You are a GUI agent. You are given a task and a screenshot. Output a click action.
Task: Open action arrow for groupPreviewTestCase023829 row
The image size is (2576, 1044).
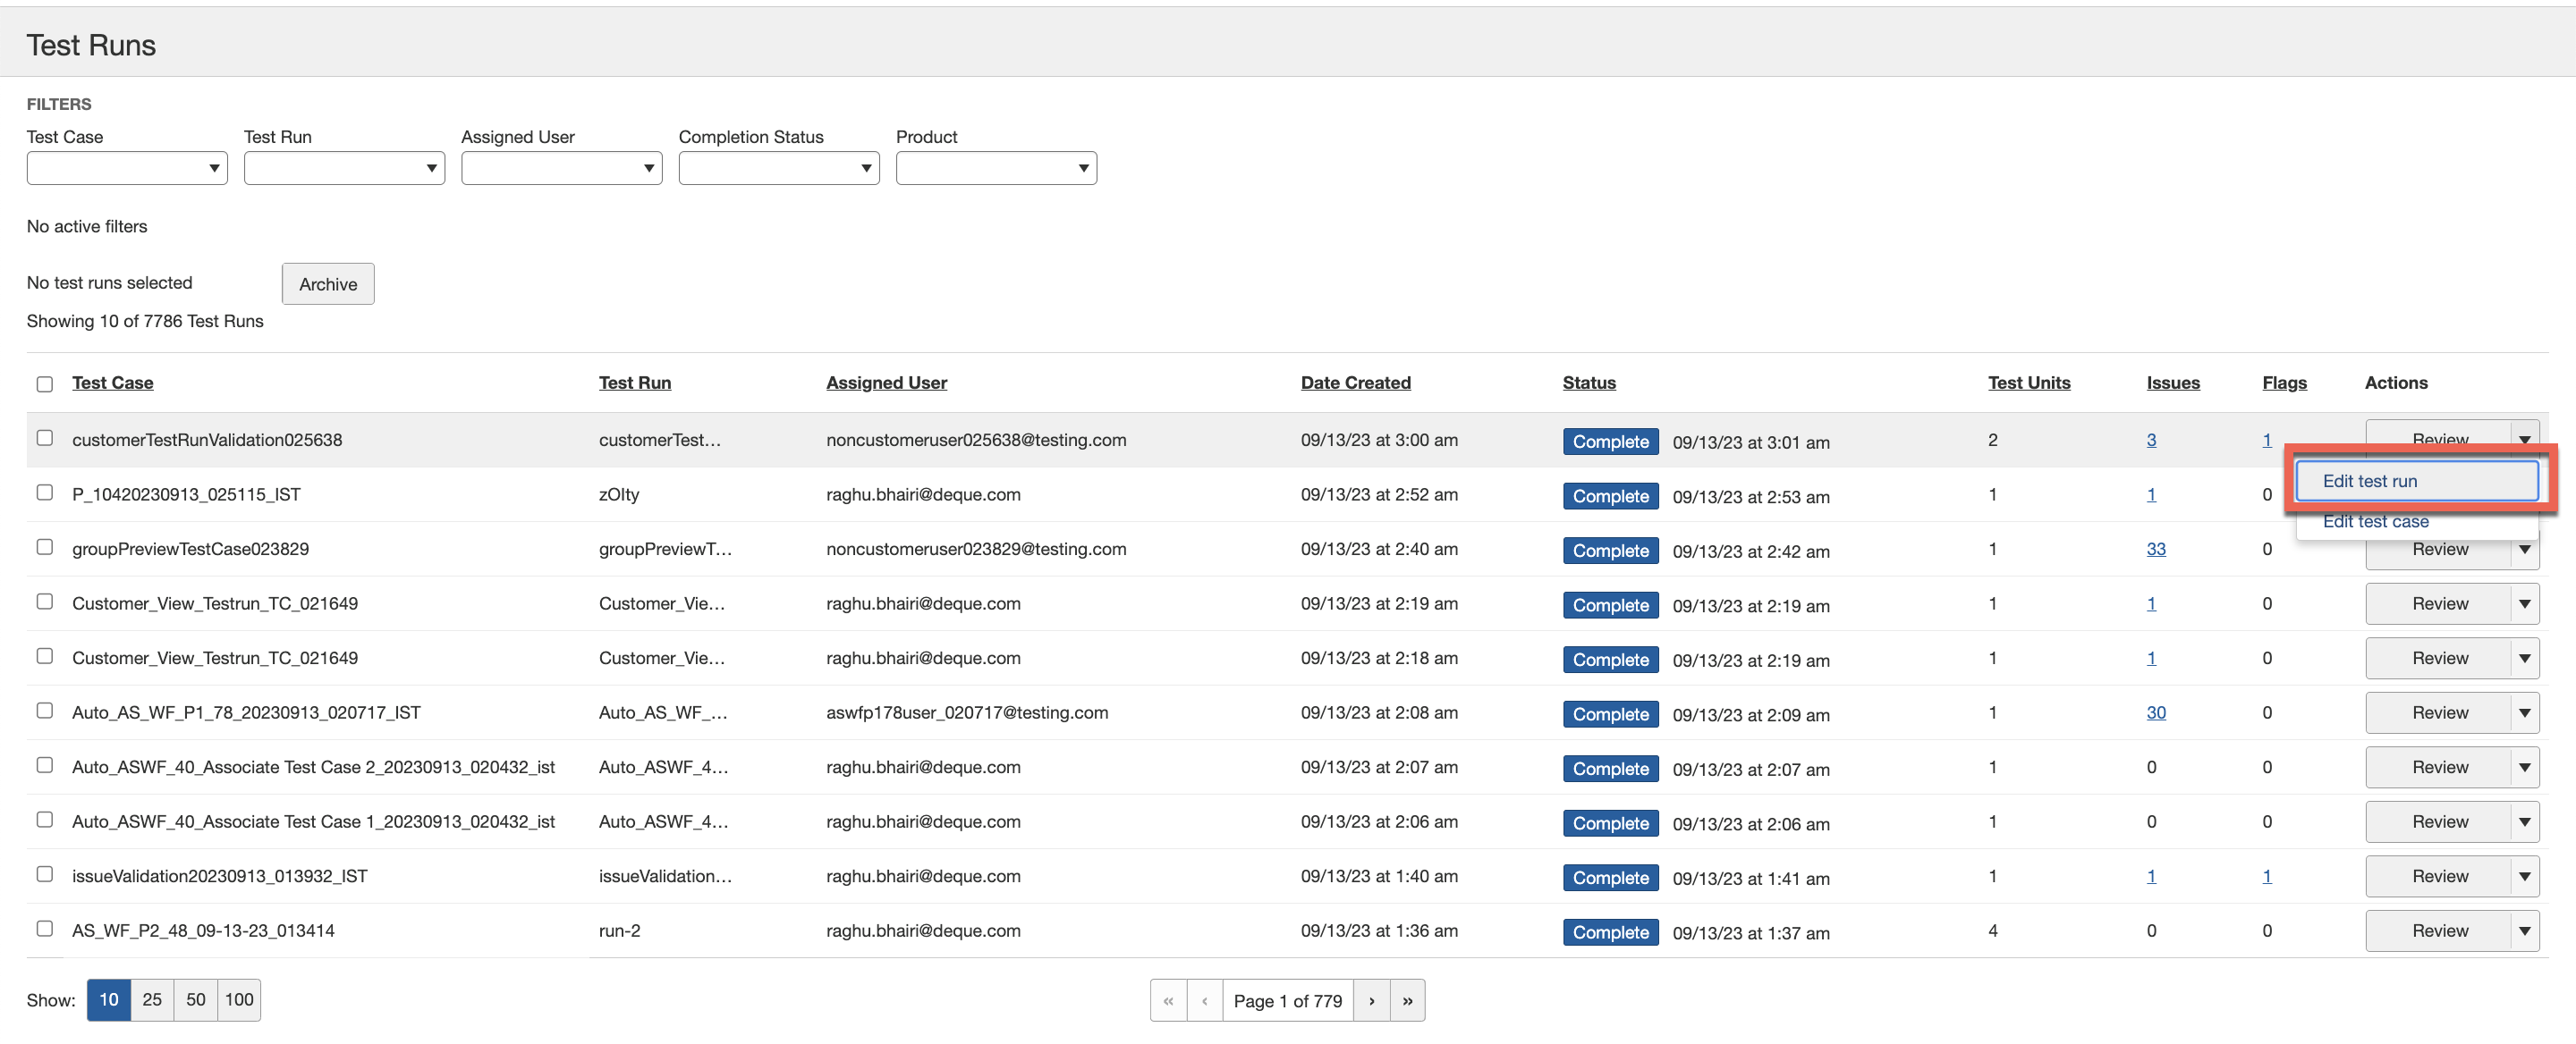2524,551
